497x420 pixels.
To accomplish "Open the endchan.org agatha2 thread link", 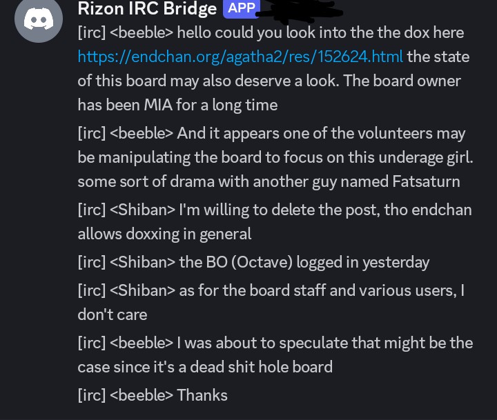I will point(240,57).
